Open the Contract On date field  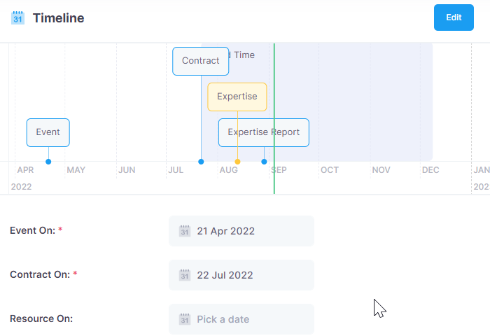point(241,275)
